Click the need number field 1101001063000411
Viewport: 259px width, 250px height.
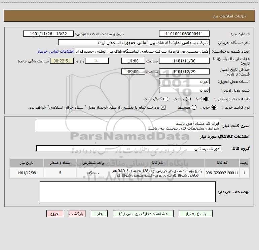184,34
